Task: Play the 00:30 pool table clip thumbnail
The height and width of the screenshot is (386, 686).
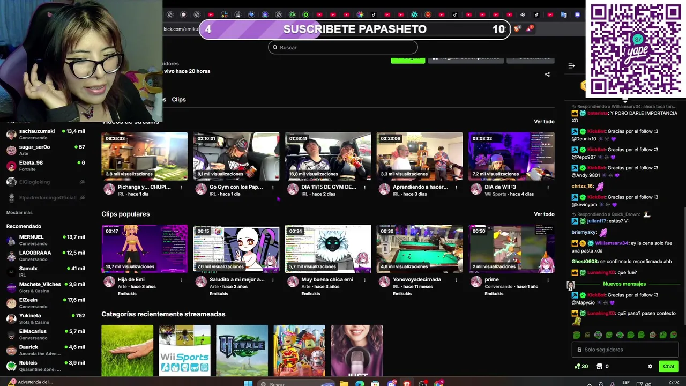Action: tap(420, 249)
